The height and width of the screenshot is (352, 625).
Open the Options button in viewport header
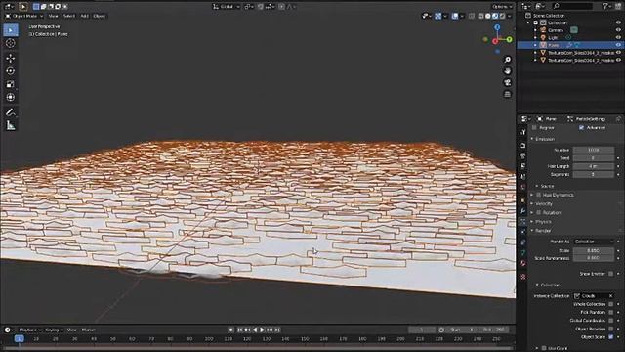[502, 7]
